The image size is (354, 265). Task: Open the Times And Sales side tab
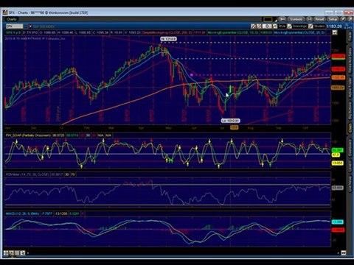tap(350, 60)
